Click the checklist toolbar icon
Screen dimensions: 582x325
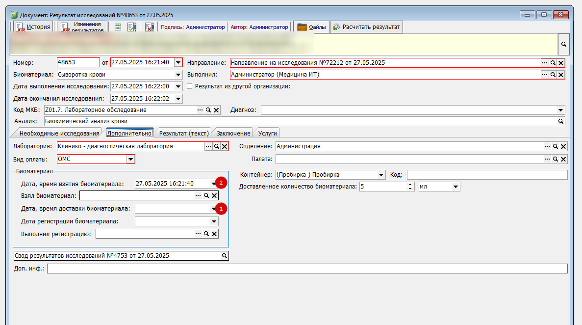pyautogui.click(x=132, y=27)
